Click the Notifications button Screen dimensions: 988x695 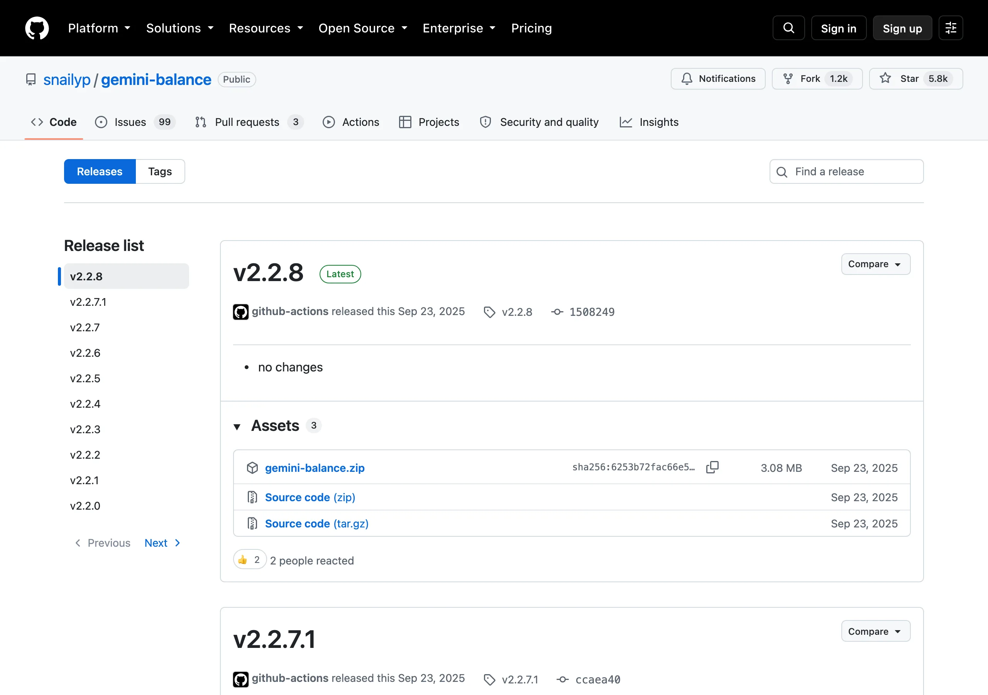pos(718,79)
